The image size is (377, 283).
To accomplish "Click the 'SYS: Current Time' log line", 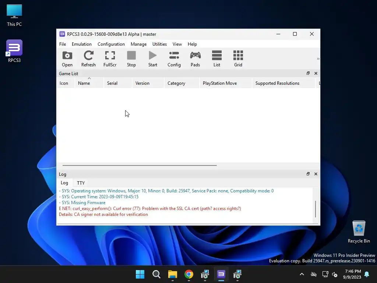I will (x=99, y=197).
